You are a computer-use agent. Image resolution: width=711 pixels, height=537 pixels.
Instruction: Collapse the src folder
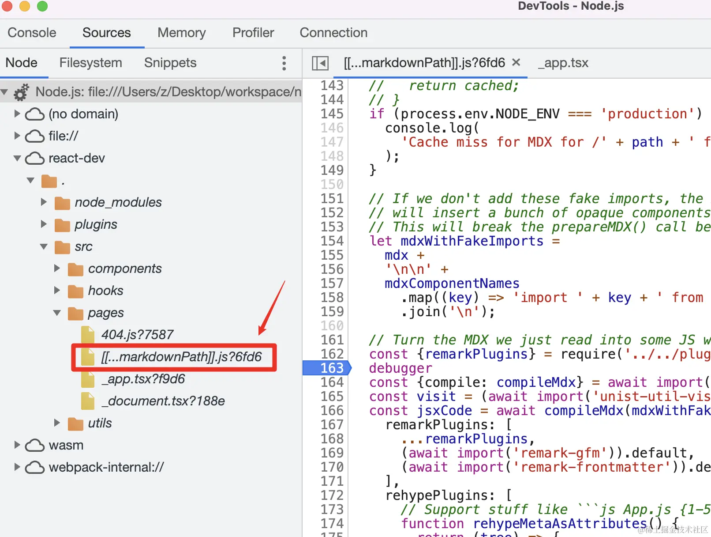44,246
